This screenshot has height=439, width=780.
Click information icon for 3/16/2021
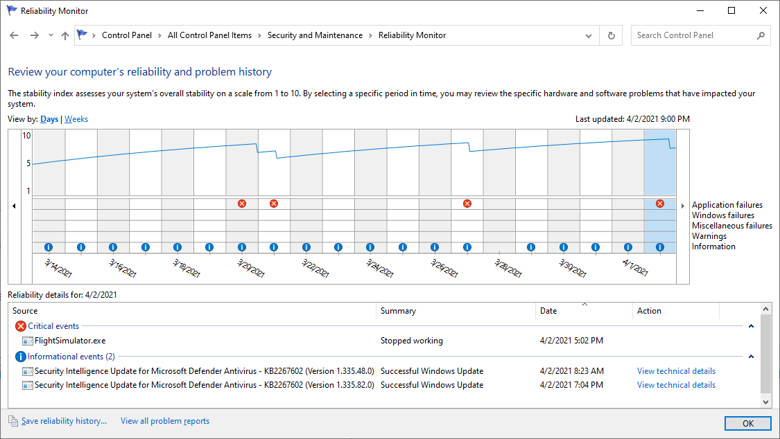[113, 247]
